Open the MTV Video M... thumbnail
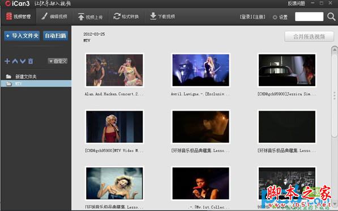The width and height of the screenshot is (338, 211). pyautogui.click(x=114, y=127)
